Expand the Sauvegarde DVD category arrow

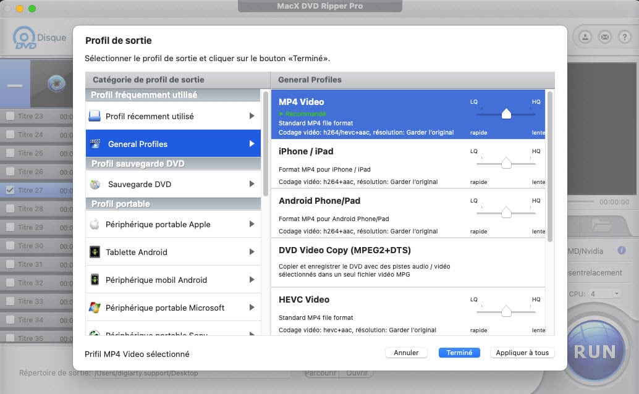click(x=252, y=184)
